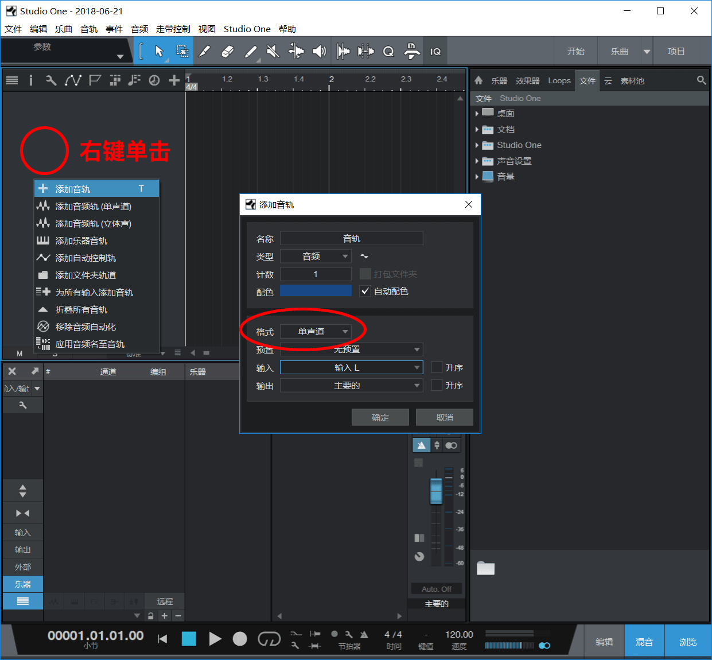Image resolution: width=712 pixels, height=660 pixels.
Task: Check 升序 next to 输入 dropdown
Action: [437, 367]
